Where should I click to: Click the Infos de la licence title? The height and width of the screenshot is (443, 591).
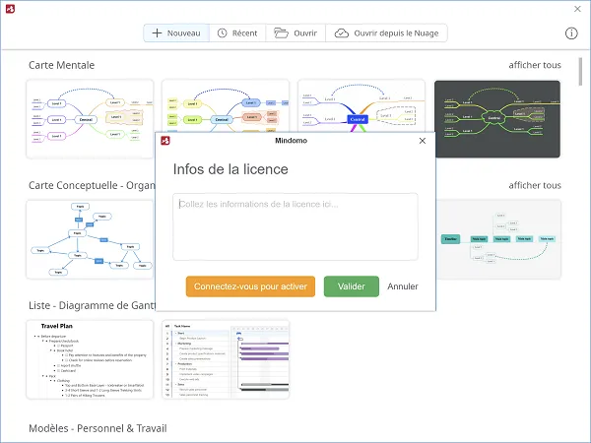pos(230,169)
